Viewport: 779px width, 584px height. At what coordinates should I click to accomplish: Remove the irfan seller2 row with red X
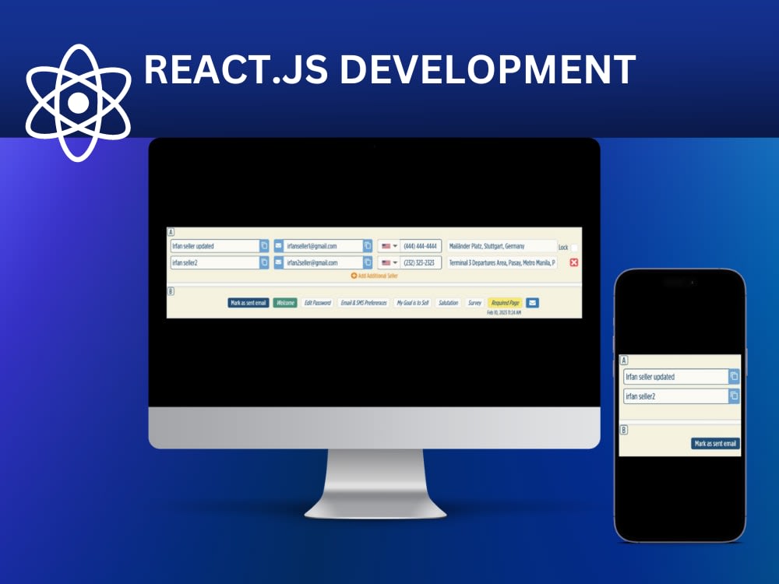coord(574,262)
